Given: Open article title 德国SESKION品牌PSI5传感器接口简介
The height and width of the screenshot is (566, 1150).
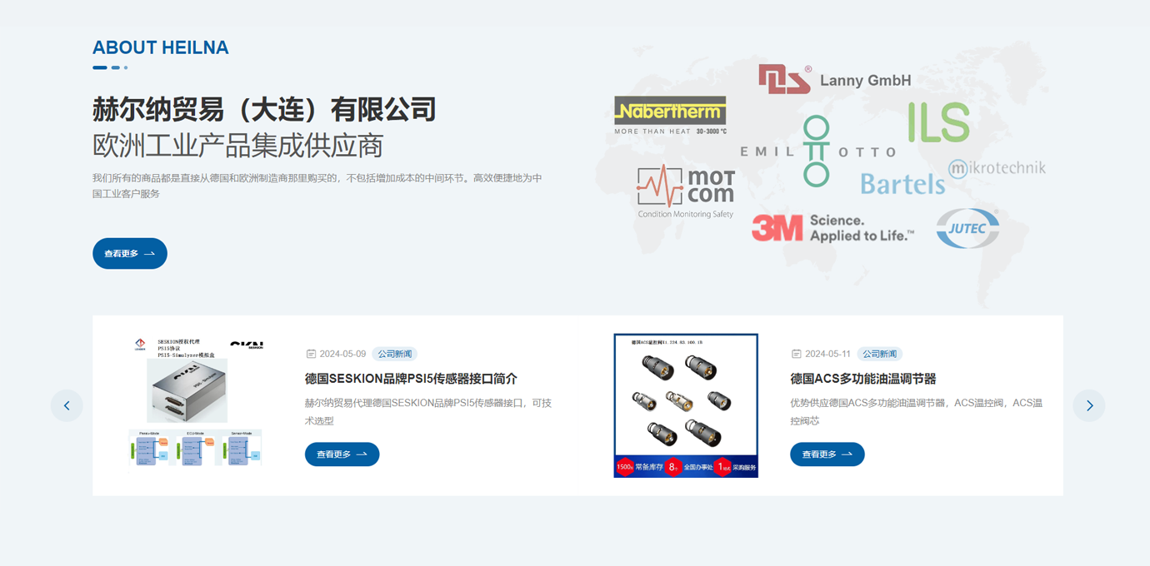Looking at the screenshot, I should [411, 379].
